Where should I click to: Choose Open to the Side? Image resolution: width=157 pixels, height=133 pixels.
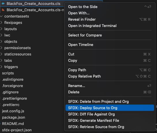110,7
